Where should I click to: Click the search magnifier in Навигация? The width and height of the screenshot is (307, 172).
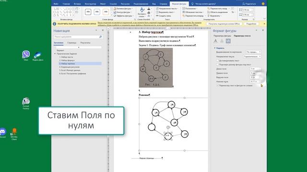point(100,37)
